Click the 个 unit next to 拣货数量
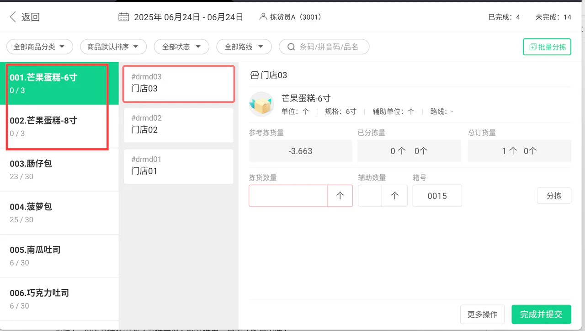Screen dimensions: 585x331 point(340,196)
